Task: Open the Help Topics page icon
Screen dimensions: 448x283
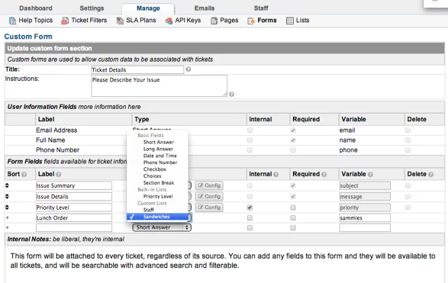Action: pyautogui.click(x=12, y=21)
